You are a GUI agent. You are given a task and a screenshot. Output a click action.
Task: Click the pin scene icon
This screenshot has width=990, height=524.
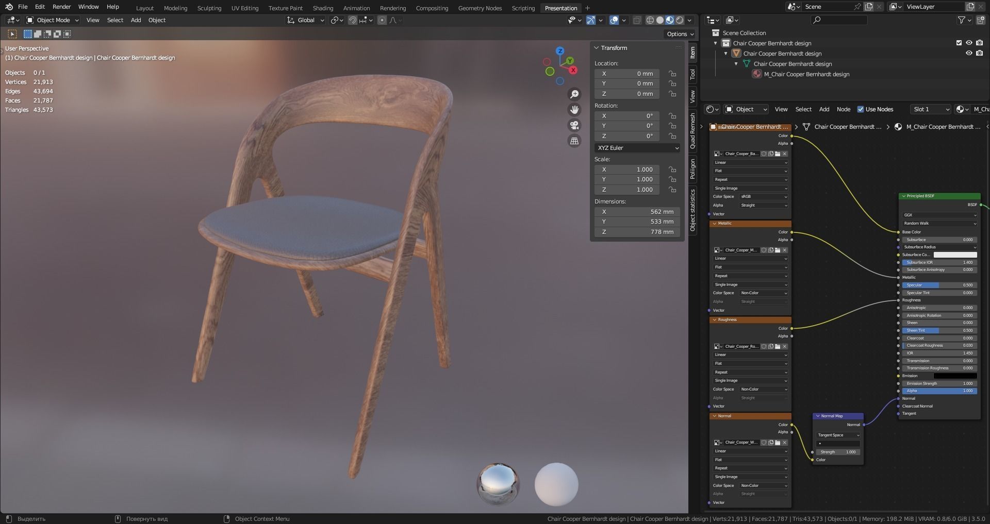tap(857, 7)
